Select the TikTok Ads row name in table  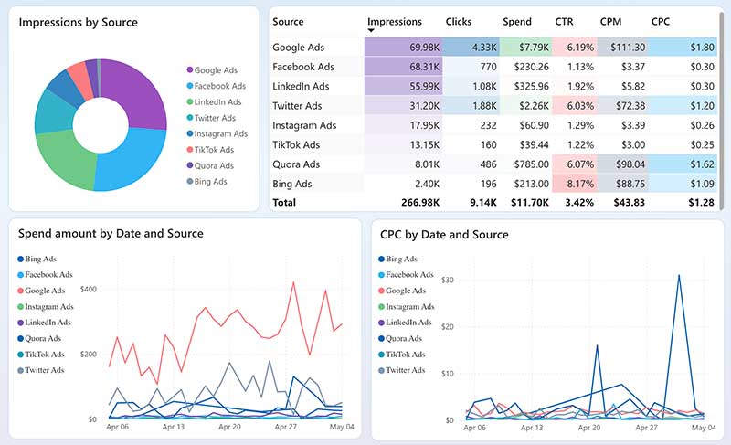296,145
